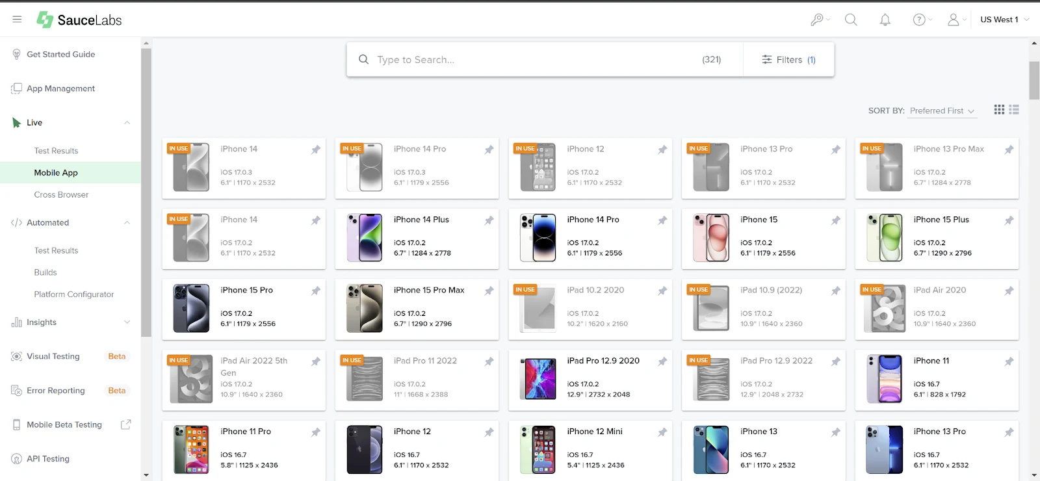
Task: Click the sidebar scrollbar
Action: 146,192
